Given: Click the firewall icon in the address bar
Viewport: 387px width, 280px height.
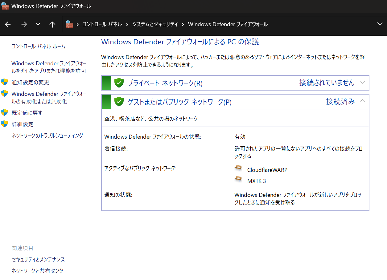Looking at the screenshot, I should (x=69, y=24).
